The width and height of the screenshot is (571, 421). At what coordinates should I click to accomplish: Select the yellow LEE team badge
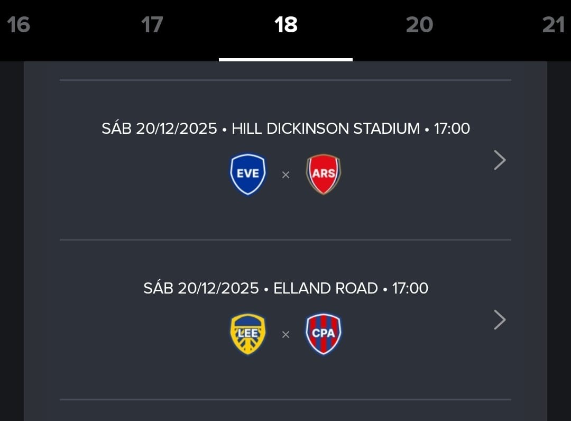pos(248,334)
